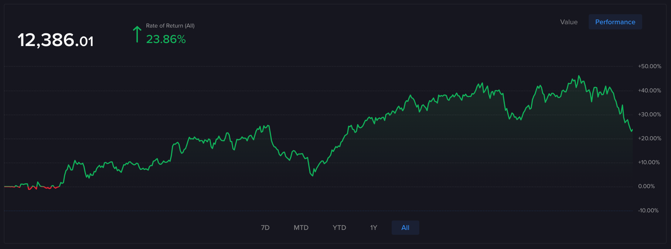Screen dimensions: 671x249
Task: Select the All time range
Action: tap(405, 227)
